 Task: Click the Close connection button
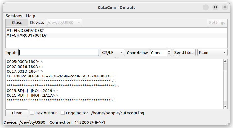[17, 23]
